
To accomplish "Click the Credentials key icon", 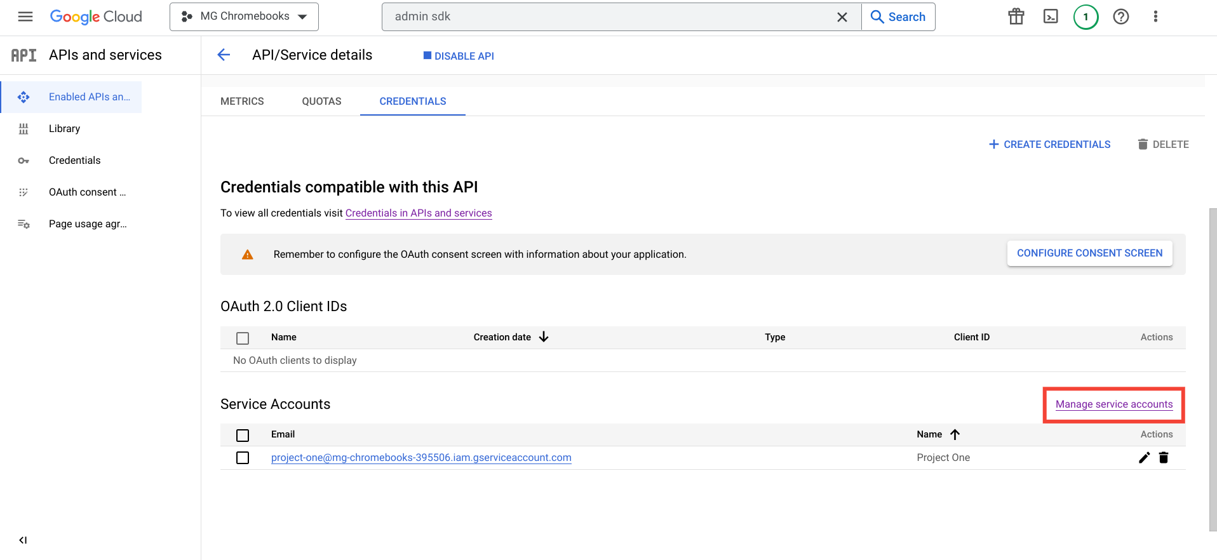I will point(24,161).
